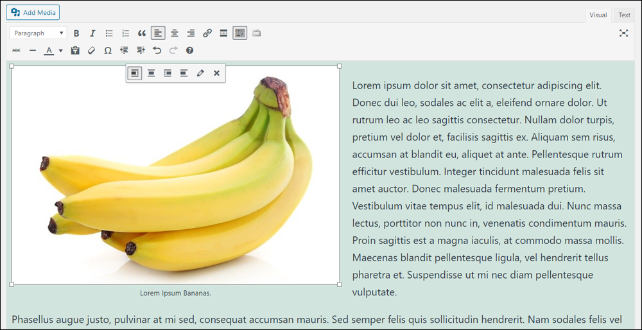Toggle the second toolbar row
The height and width of the screenshot is (330, 642).
pos(240,33)
